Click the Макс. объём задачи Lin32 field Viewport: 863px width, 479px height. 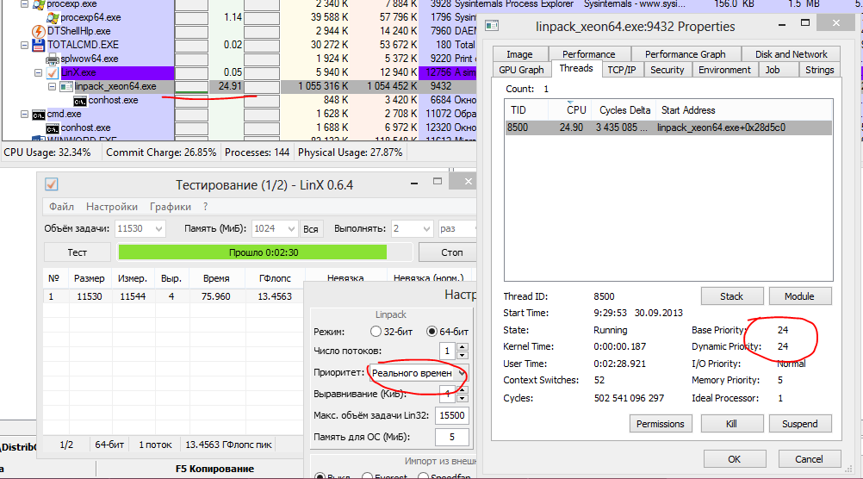452,415
